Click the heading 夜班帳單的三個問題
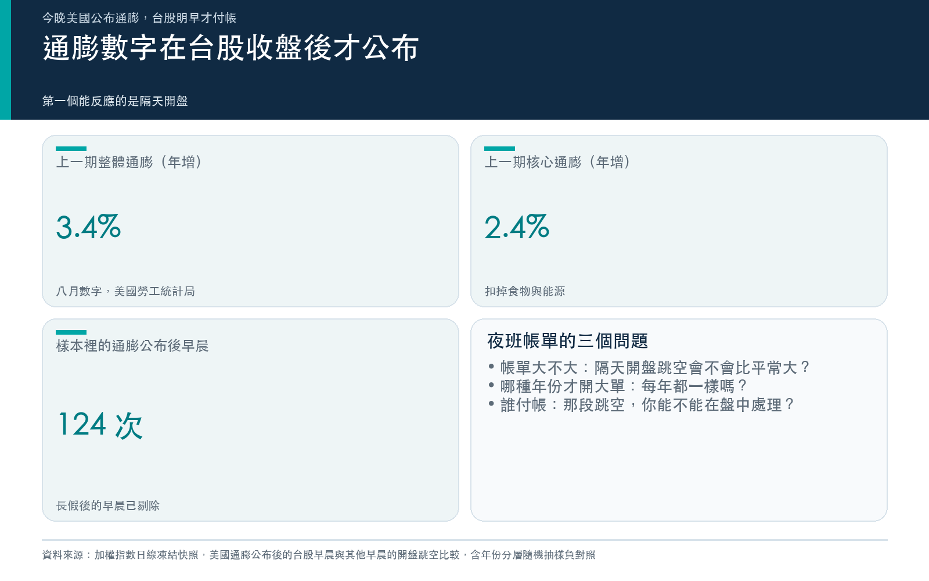 (x=567, y=341)
